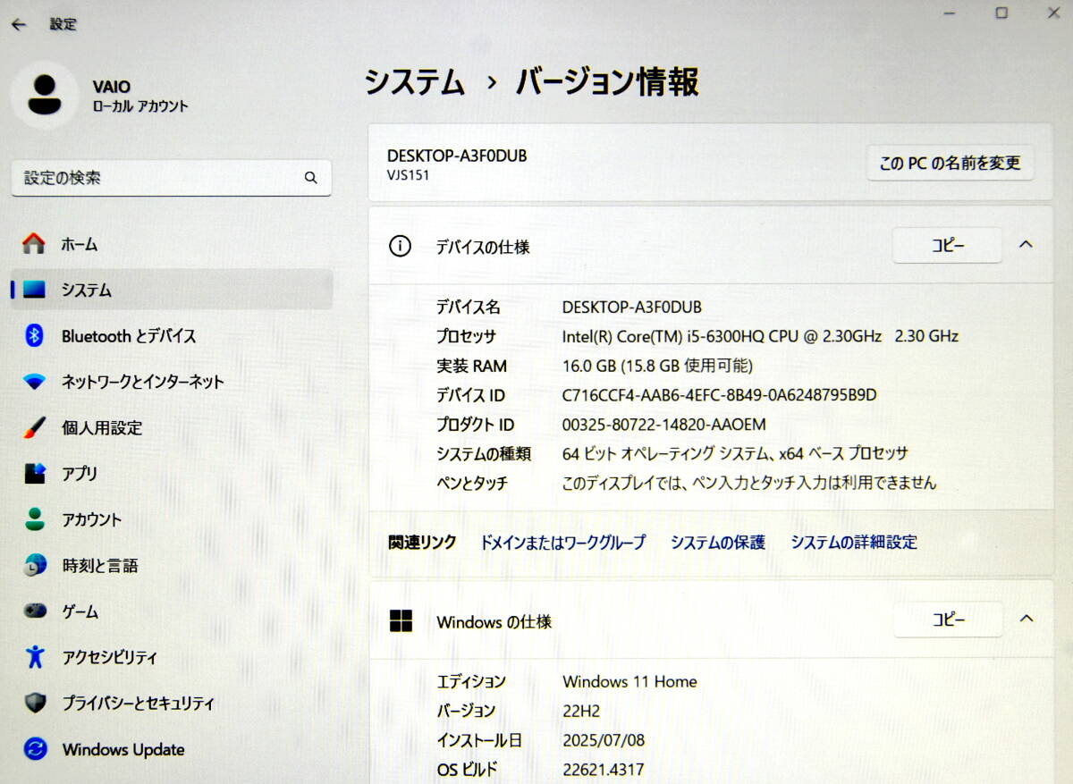Click the Windows logo icon in specifications

(x=401, y=621)
